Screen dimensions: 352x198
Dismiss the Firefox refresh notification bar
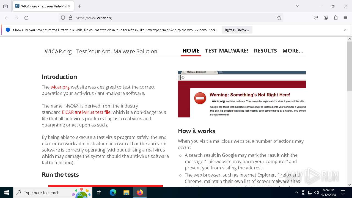345,30
